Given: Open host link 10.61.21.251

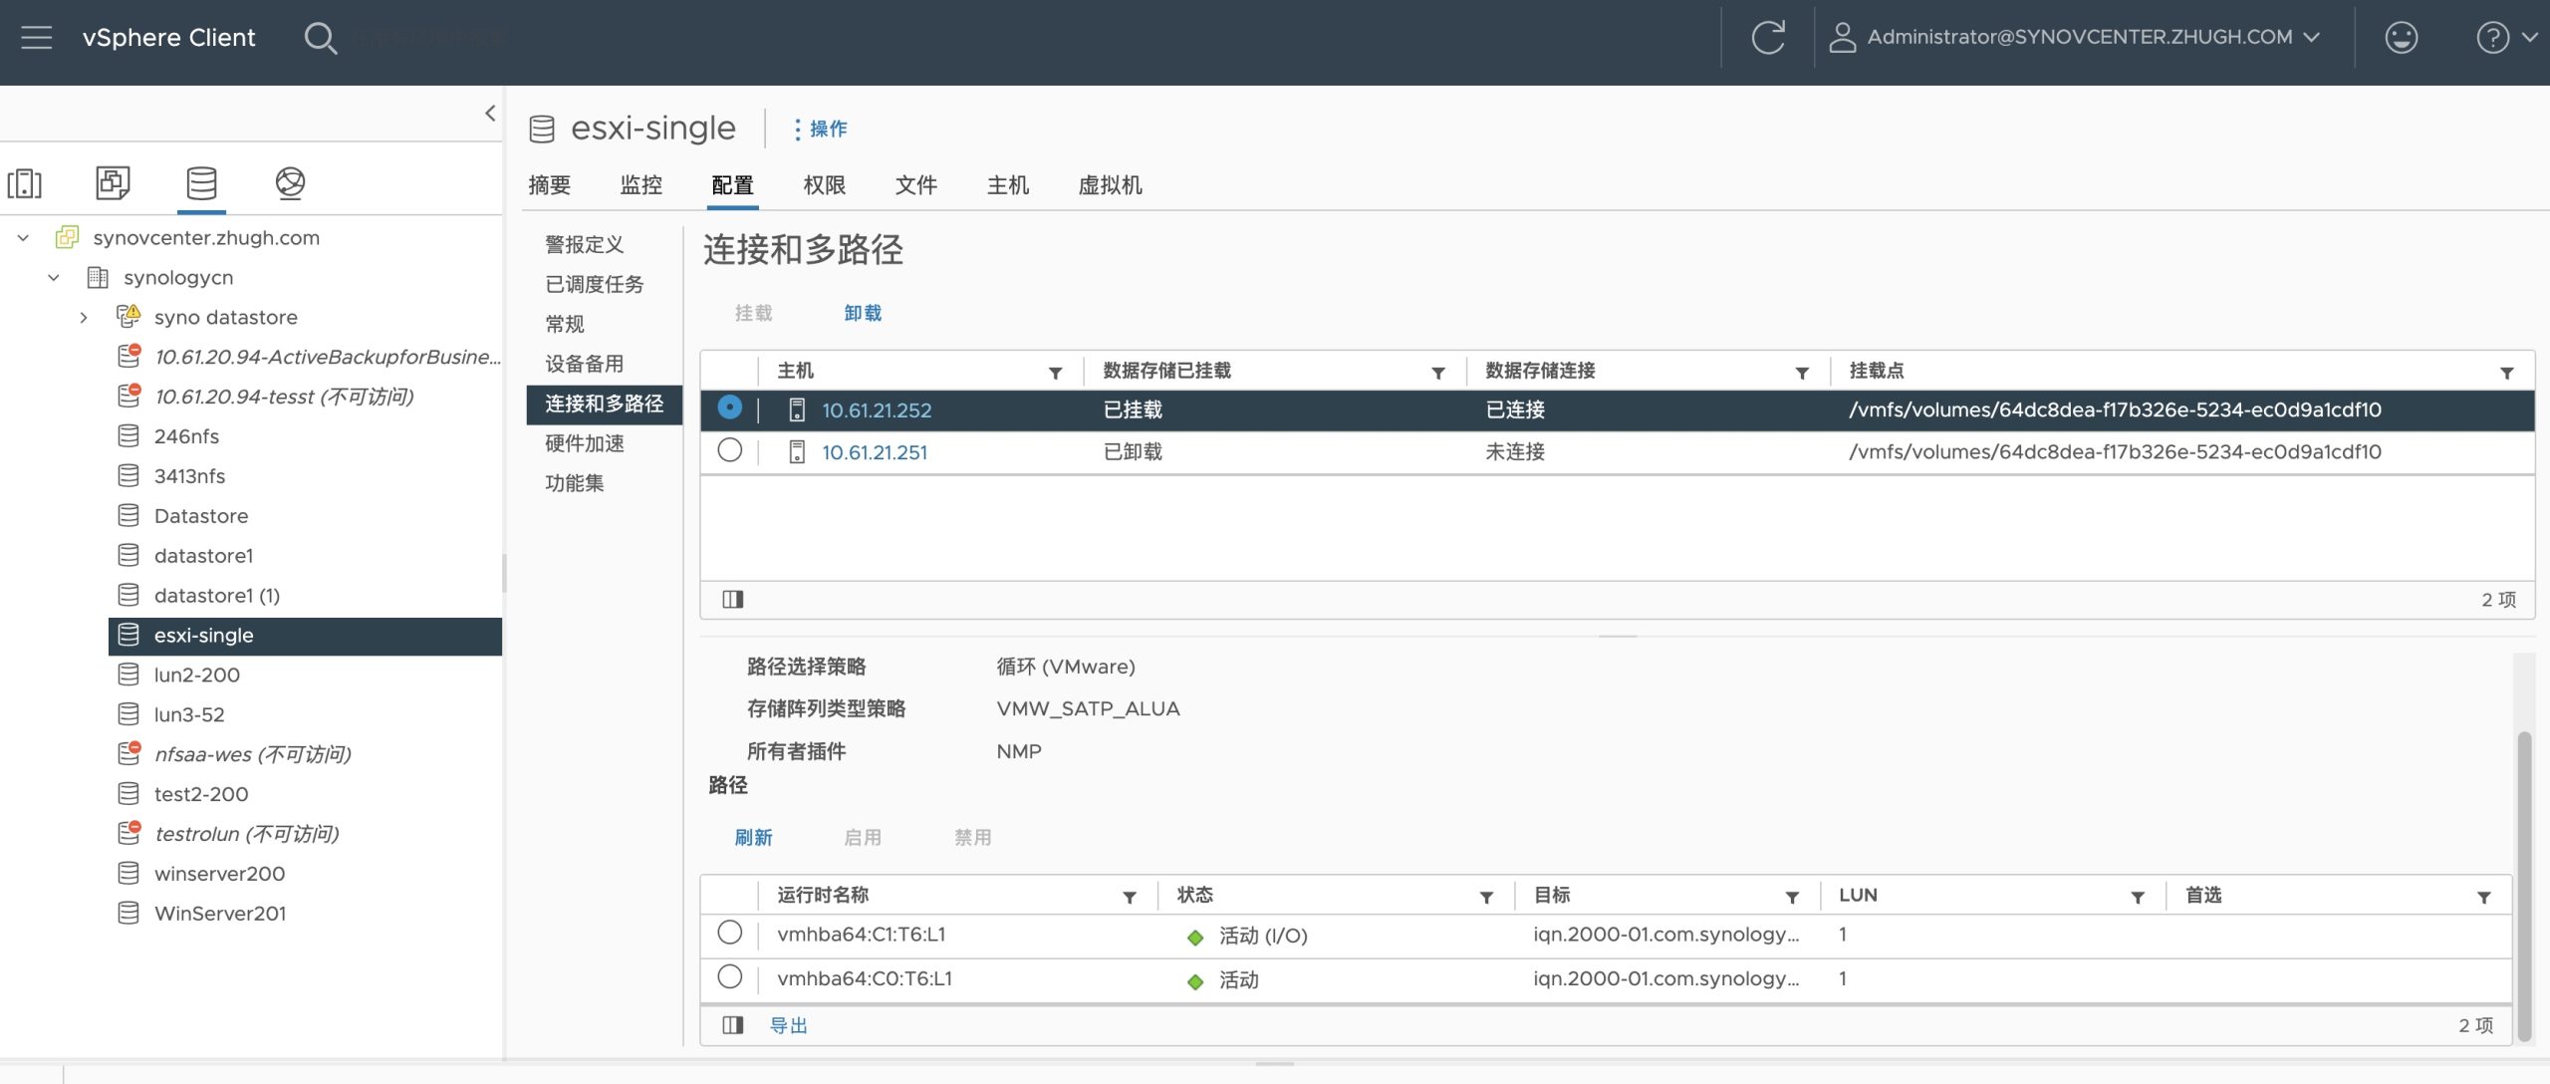Looking at the screenshot, I should pos(875,452).
